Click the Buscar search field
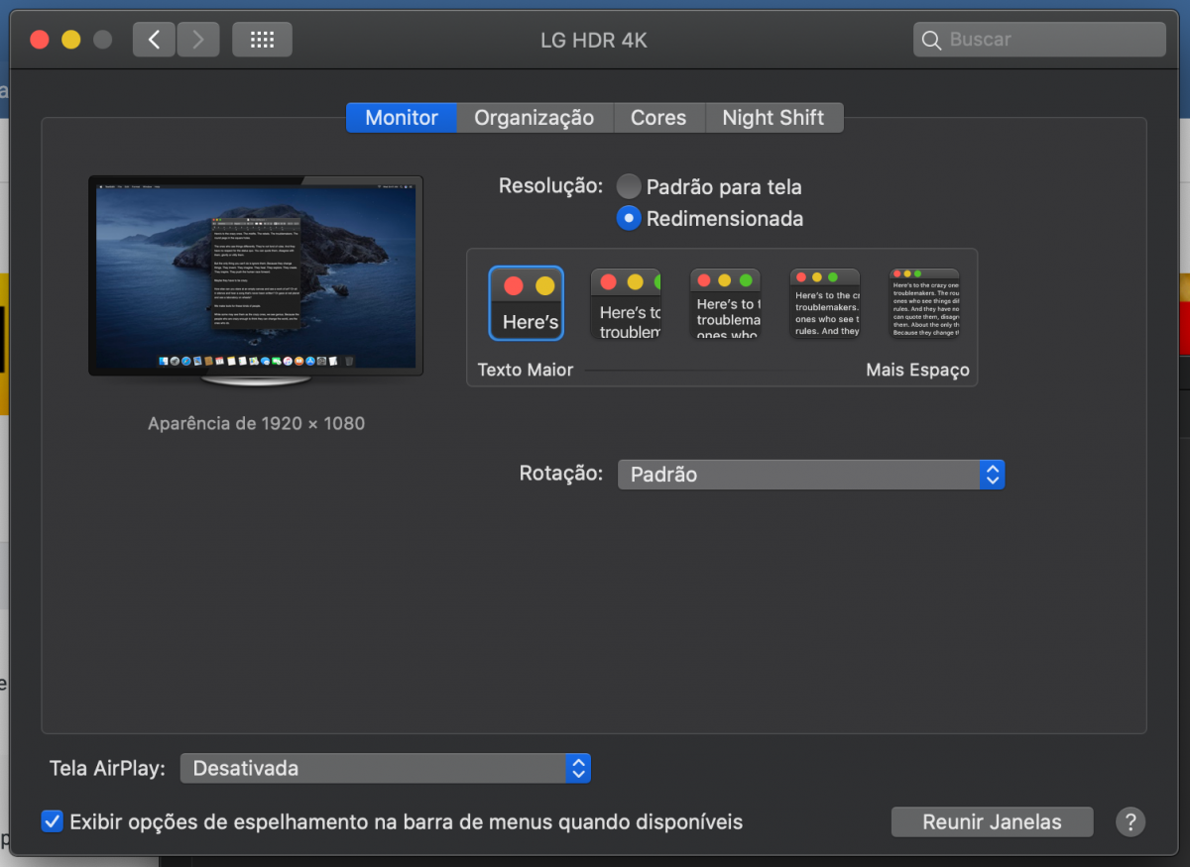The image size is (1190, 867). [x=1039, y=40]
